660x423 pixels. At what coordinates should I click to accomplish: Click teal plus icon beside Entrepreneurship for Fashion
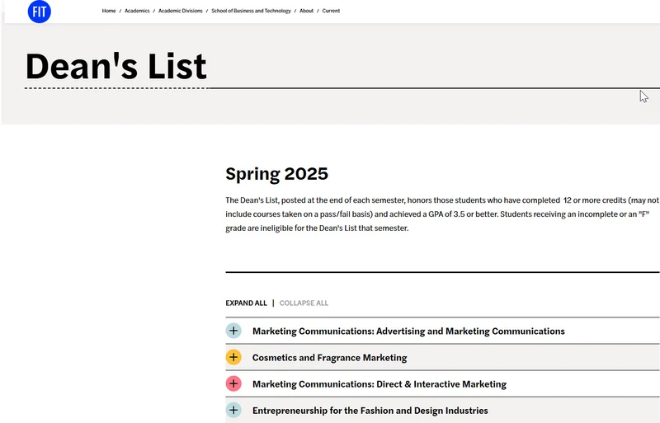233,411
